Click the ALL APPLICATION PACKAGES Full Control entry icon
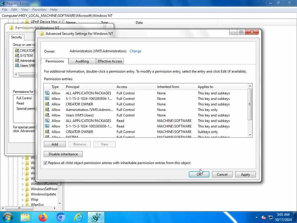This screenshot has width=297, height=223. coord(47,93)
